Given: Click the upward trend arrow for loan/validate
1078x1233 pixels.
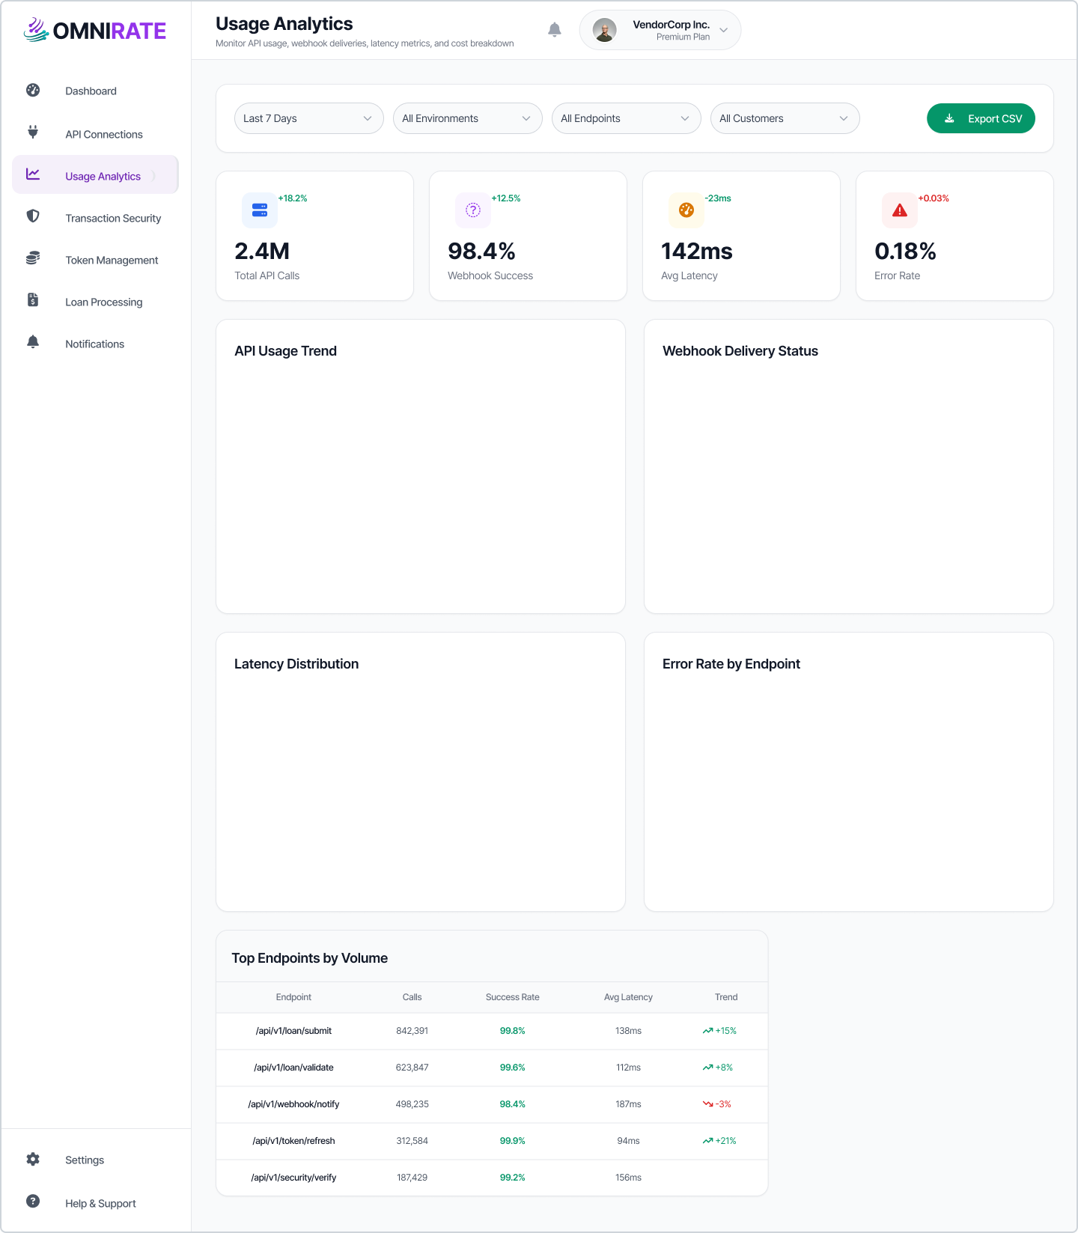Looking at the screenshot, I should (707, 1068).
